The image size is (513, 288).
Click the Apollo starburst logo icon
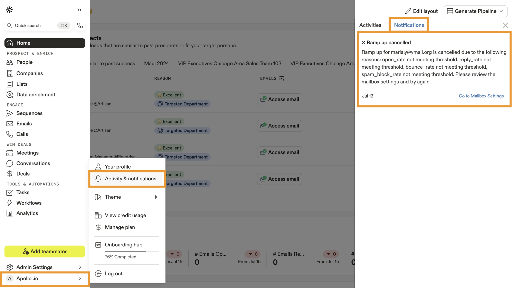tap(9, 10)
